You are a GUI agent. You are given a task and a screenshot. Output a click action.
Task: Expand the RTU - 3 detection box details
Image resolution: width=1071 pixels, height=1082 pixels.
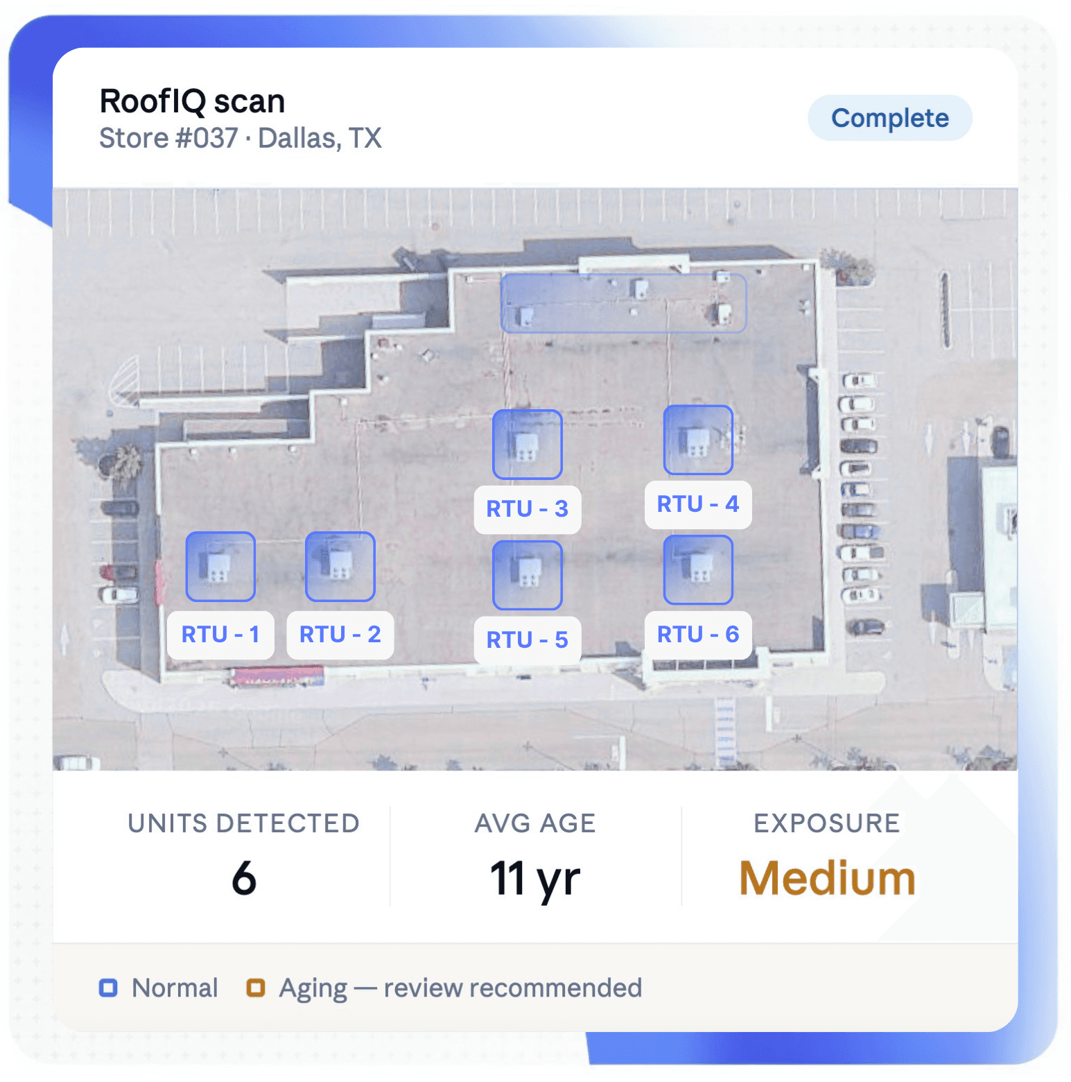[x=527, y=445]
